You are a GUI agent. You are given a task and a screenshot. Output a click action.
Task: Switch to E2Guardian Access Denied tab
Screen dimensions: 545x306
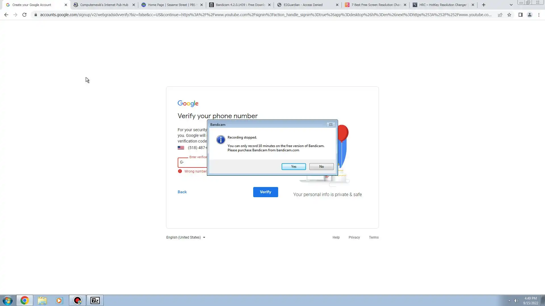(303, 5)
